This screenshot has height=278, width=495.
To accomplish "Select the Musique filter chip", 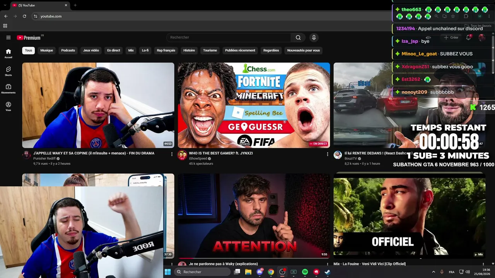I will pyautogui.click(x=46, y=50).
